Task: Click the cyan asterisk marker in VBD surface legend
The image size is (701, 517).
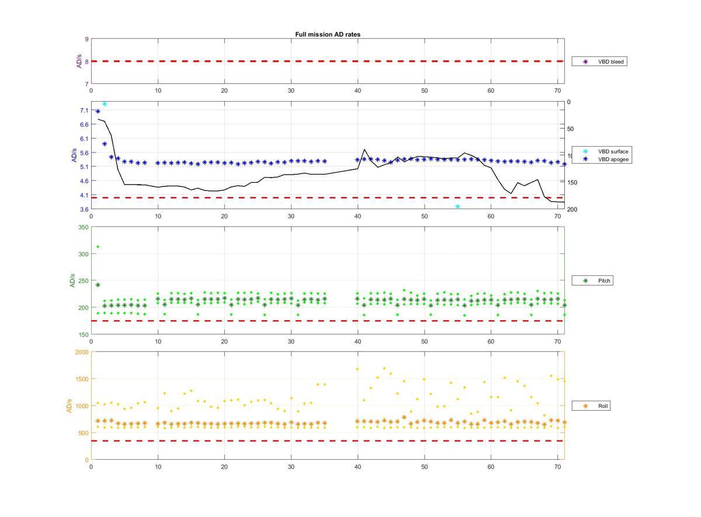Action: 585,151
